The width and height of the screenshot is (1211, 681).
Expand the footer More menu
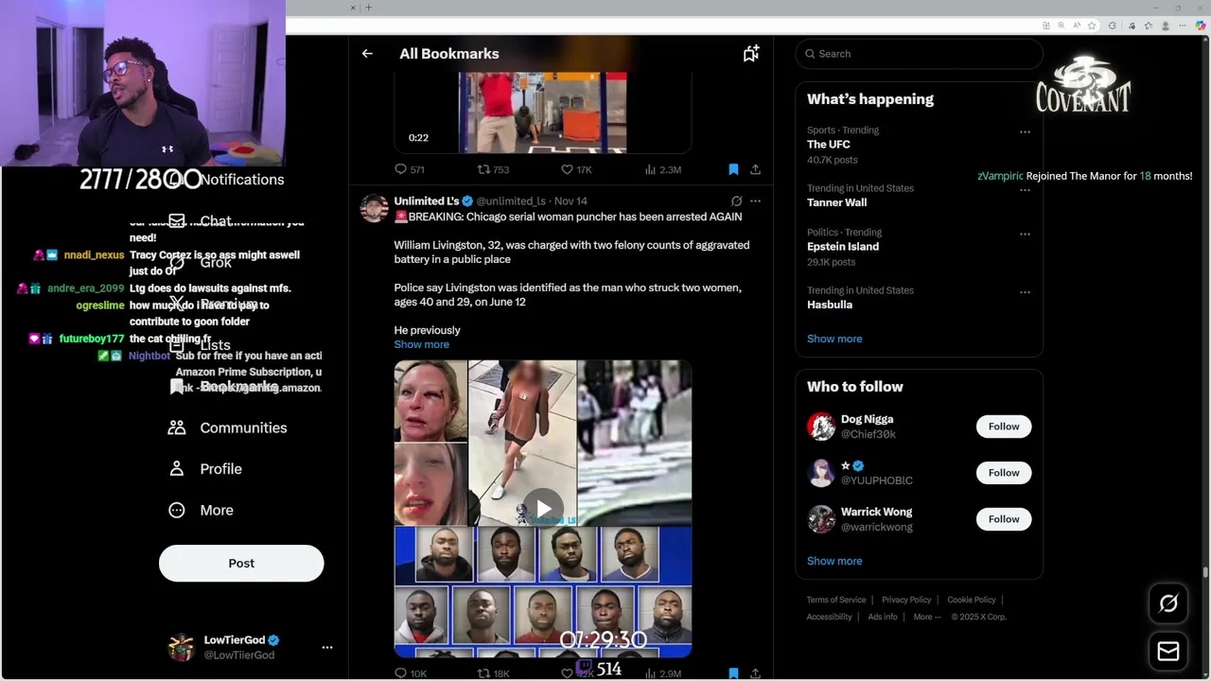coord(927,617)
